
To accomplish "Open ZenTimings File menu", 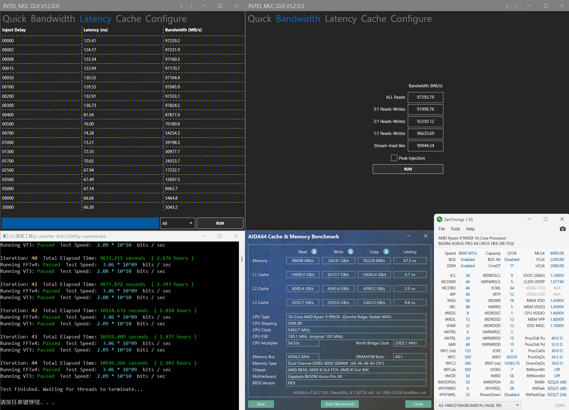I will coord(442,229).
